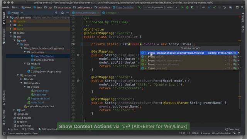
Task: Expand the test folder arrow
Action: [14, 110]
